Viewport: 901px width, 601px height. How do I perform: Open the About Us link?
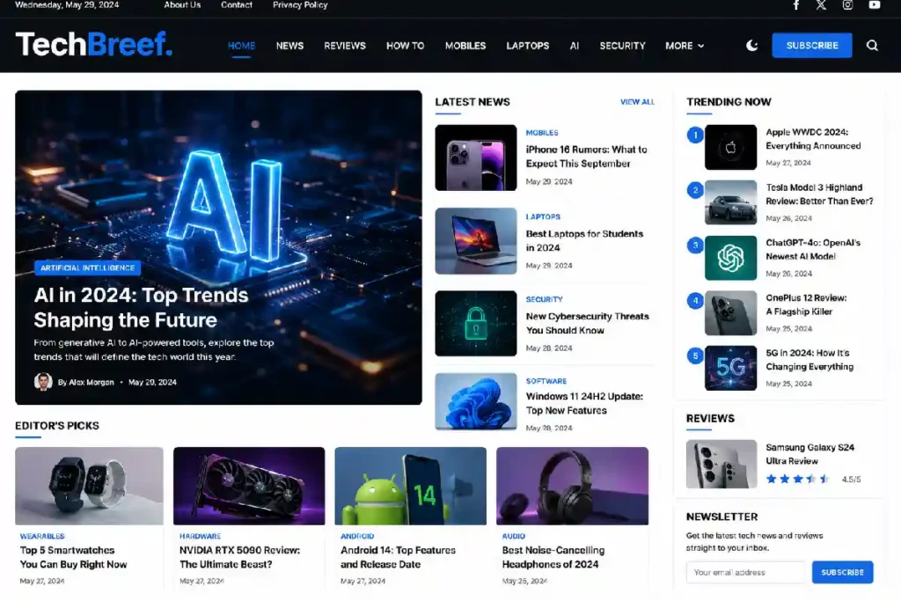click(182, 4)
